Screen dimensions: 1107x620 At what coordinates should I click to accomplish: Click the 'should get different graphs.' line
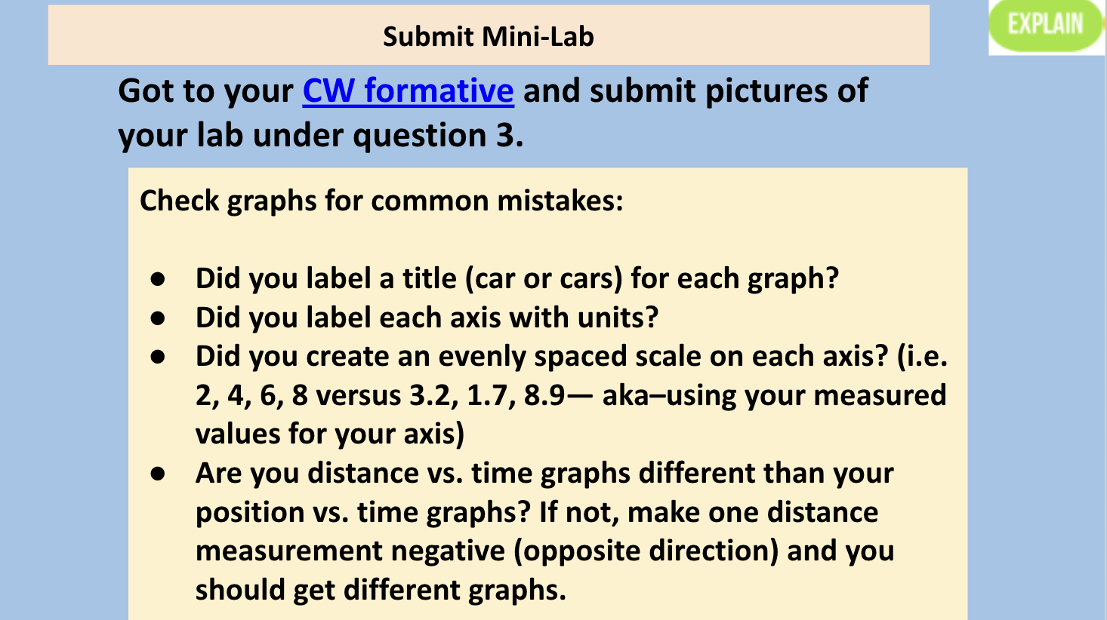point(381,589)
